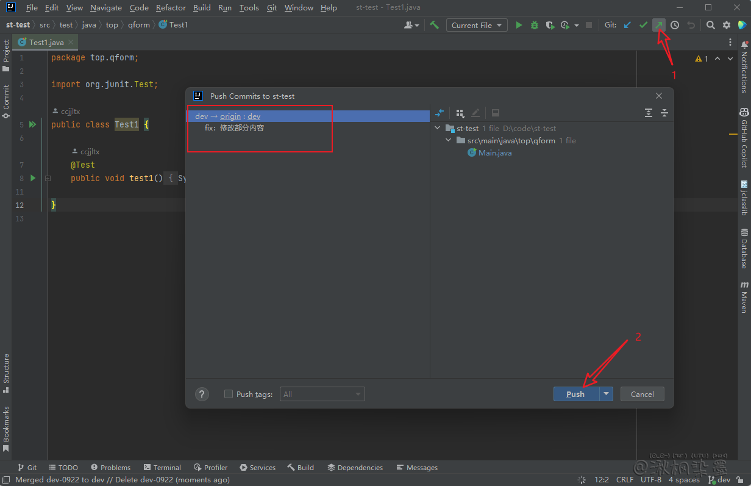Switch to the Terminal tool window tab
This screenshot has width=751, height=486.
162,468
